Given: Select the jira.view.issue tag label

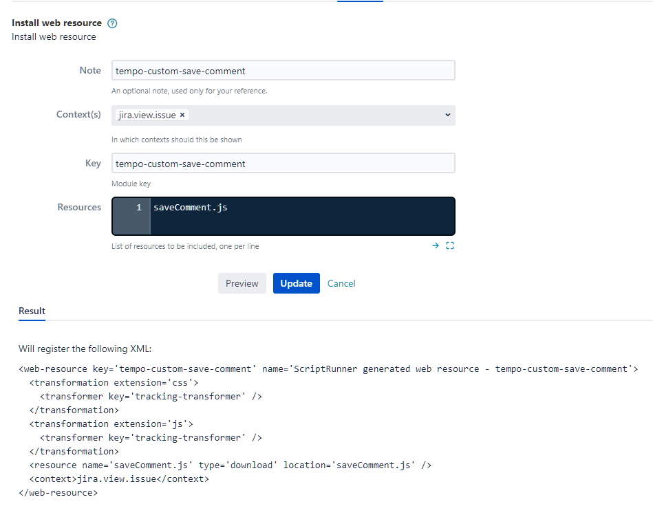Looking at the screenshot, I should point(147,115).
